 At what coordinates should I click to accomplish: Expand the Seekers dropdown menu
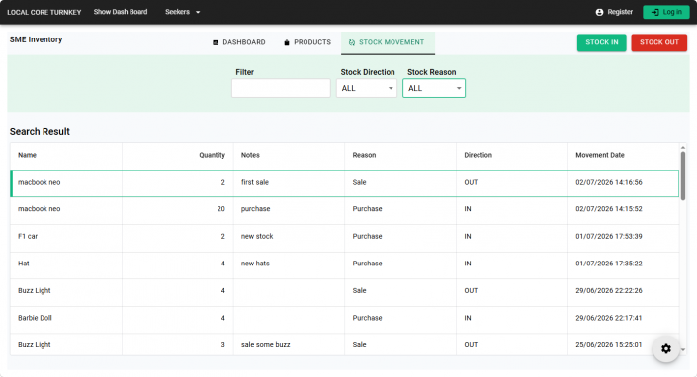point(182,12)
